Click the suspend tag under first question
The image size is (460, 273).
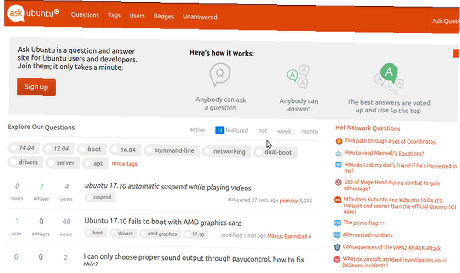coord(100,197)
